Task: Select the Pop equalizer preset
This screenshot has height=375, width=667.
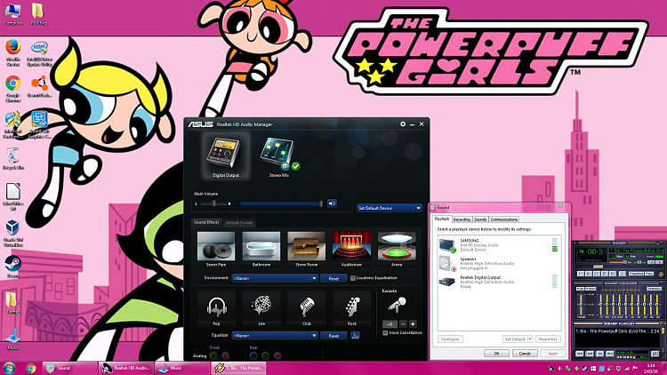Action: (216, 308)
